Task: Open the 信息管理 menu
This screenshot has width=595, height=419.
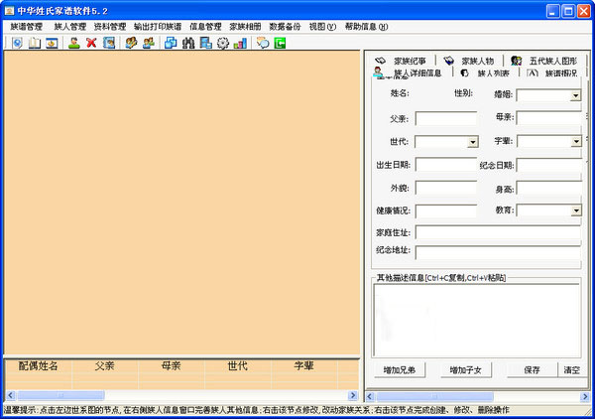Action: (x=205, y=27)
